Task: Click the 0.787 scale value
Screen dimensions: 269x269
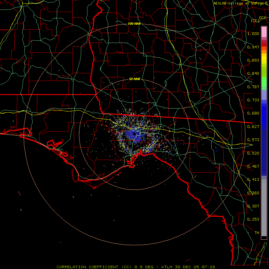Action: [x=253, y=87]
